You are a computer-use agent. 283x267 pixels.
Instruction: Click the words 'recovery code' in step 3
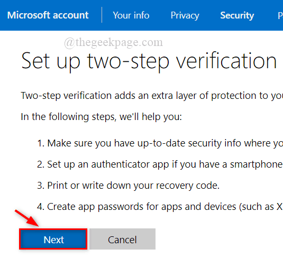point(188,186)
